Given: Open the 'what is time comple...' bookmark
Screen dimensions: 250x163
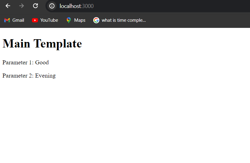Looking at the screenshot, I should (119, 20).
